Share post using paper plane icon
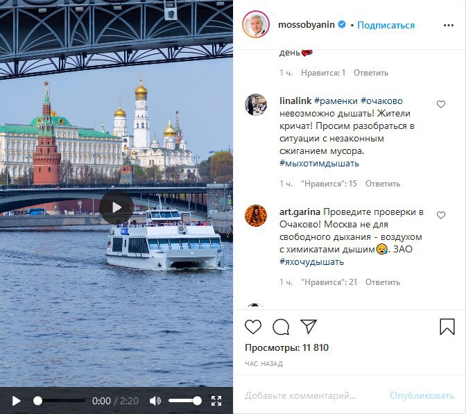The width and height of the screenshot is (466, 414). [x=309, y=327]
